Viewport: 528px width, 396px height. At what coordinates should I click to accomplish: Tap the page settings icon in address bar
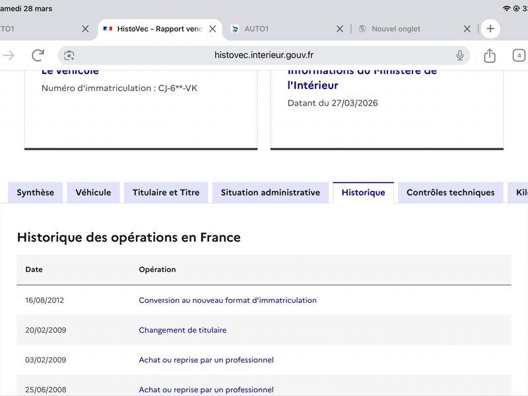69,55
